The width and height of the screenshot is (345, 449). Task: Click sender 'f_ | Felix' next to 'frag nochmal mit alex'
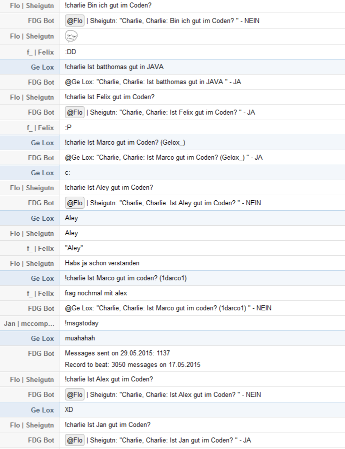click(40, 293)
